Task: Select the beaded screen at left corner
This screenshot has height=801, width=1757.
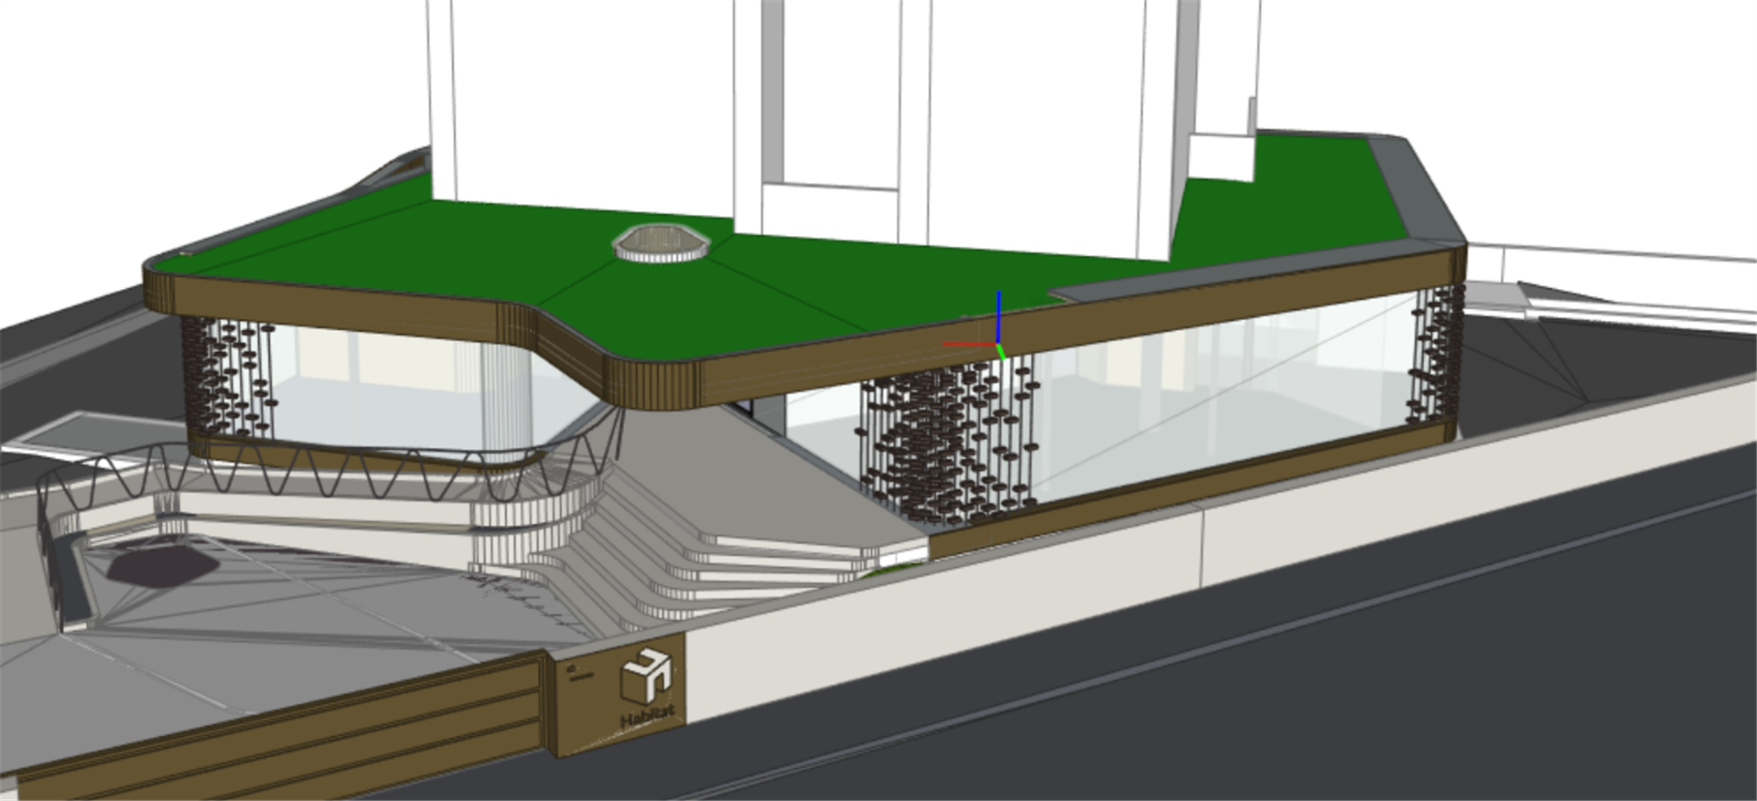Action: coord(227,375)
